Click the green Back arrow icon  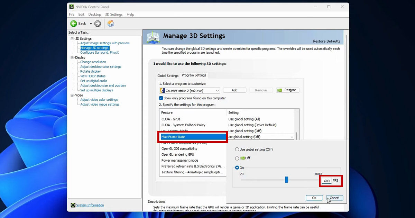coord(74,24)
